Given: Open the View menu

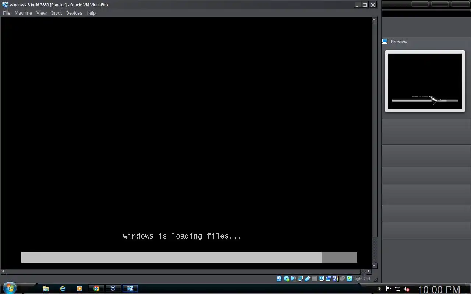Looking at the screenshot, I should tap(41, 13).
